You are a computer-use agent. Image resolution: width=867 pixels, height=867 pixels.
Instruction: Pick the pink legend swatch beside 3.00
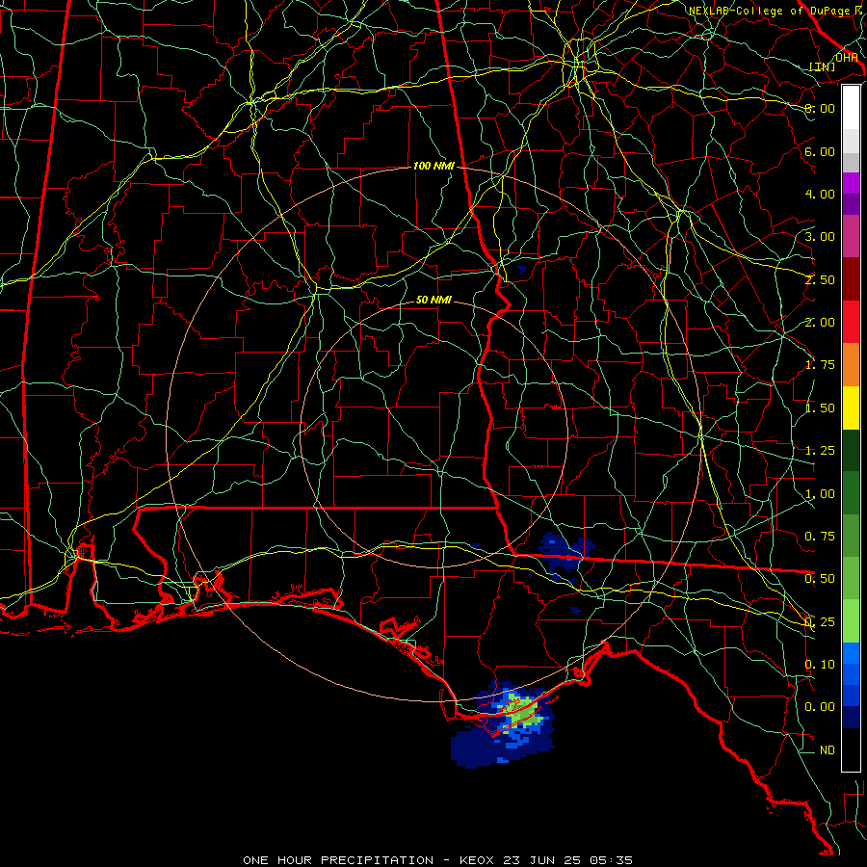pos(851,237)
